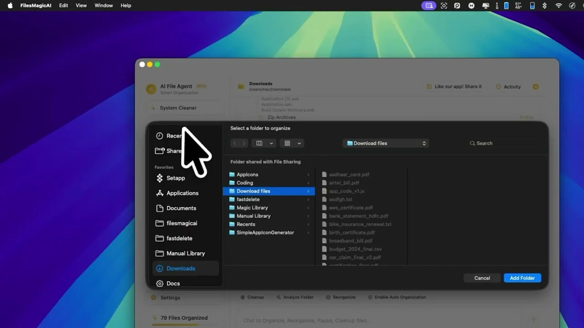Open the Edit menu
This screenshot has width=584, height=328.
coord(64,5)
